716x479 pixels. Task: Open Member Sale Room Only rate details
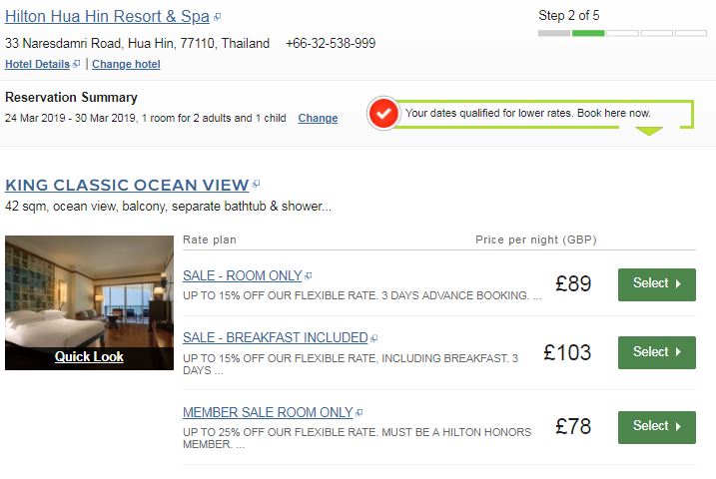(x=268, y=413)
